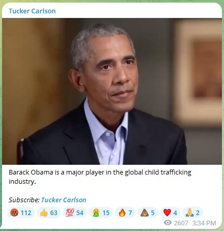Click the 15 count beside vomiting face
The height and width of the screenshot is (231, 224).
pos(106,213)
